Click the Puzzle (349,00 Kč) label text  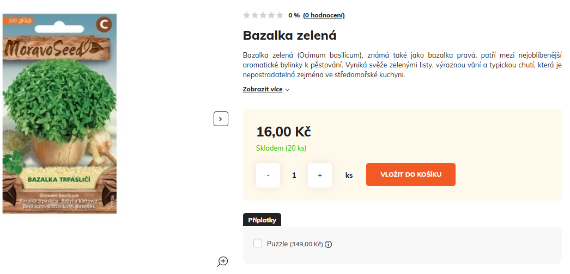[x=295, y=244]
